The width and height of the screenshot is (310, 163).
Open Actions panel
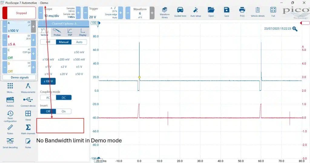10,102
